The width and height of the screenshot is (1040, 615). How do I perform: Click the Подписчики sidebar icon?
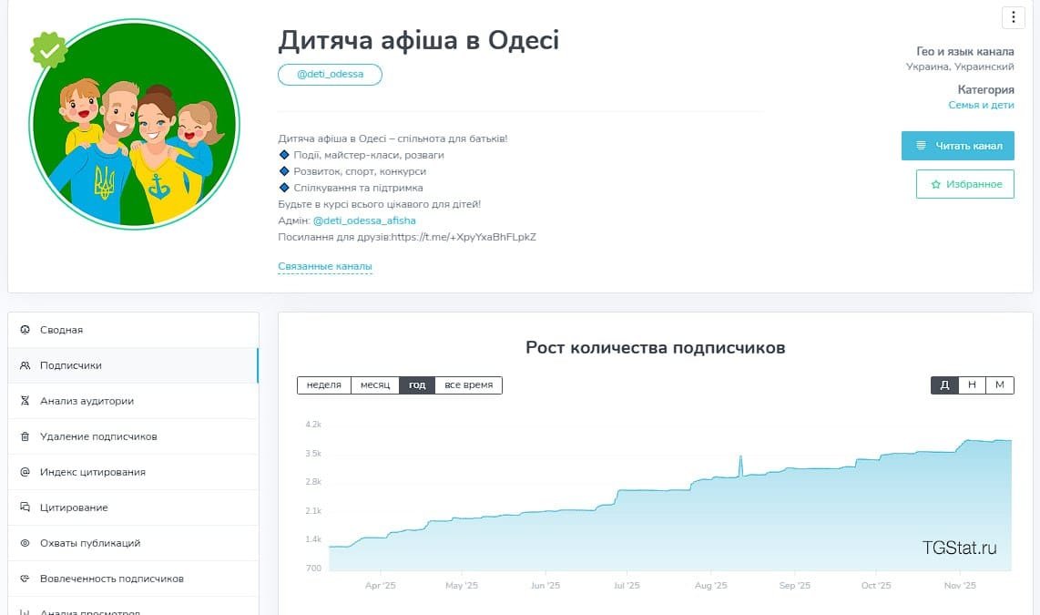pos(27,365)
